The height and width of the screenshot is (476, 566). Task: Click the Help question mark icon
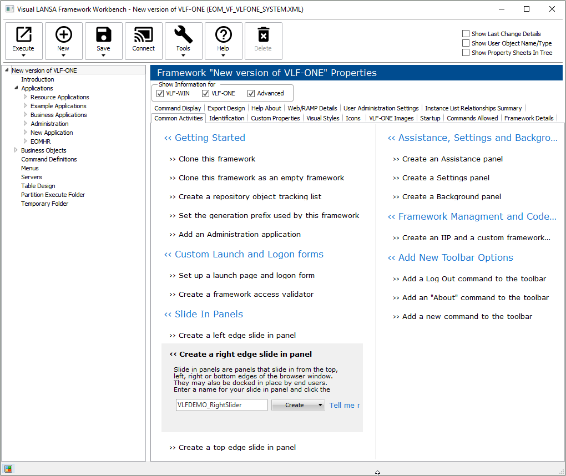click(x=224, y=34)
